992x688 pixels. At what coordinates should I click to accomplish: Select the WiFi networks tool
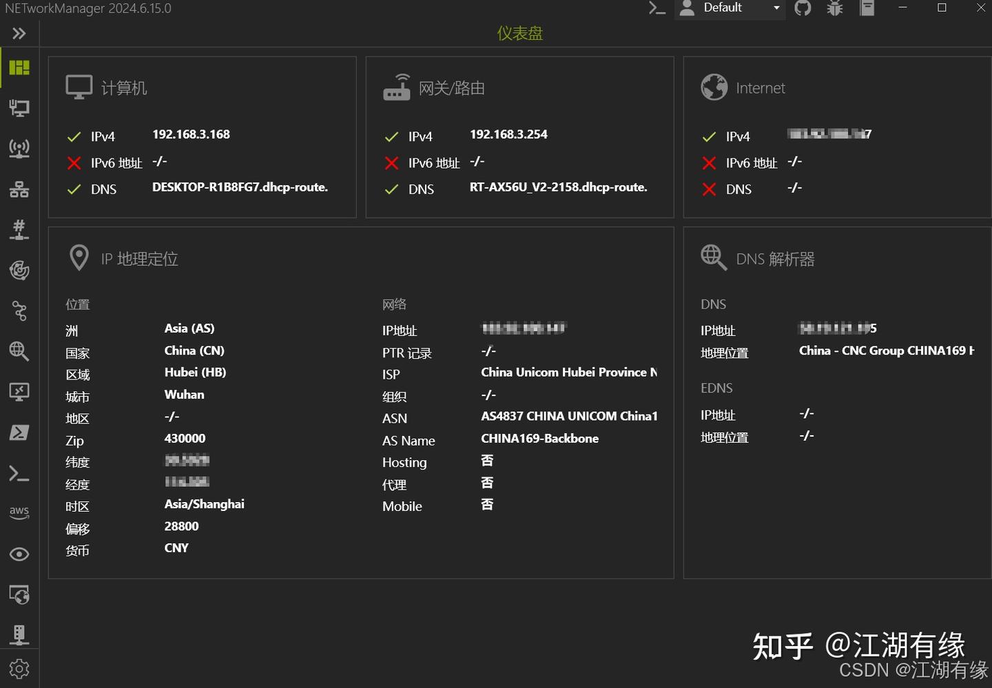[19, 148]
